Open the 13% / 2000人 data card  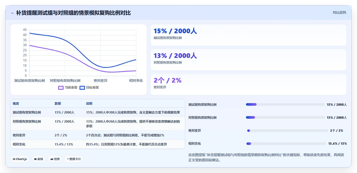coord(248,60)
